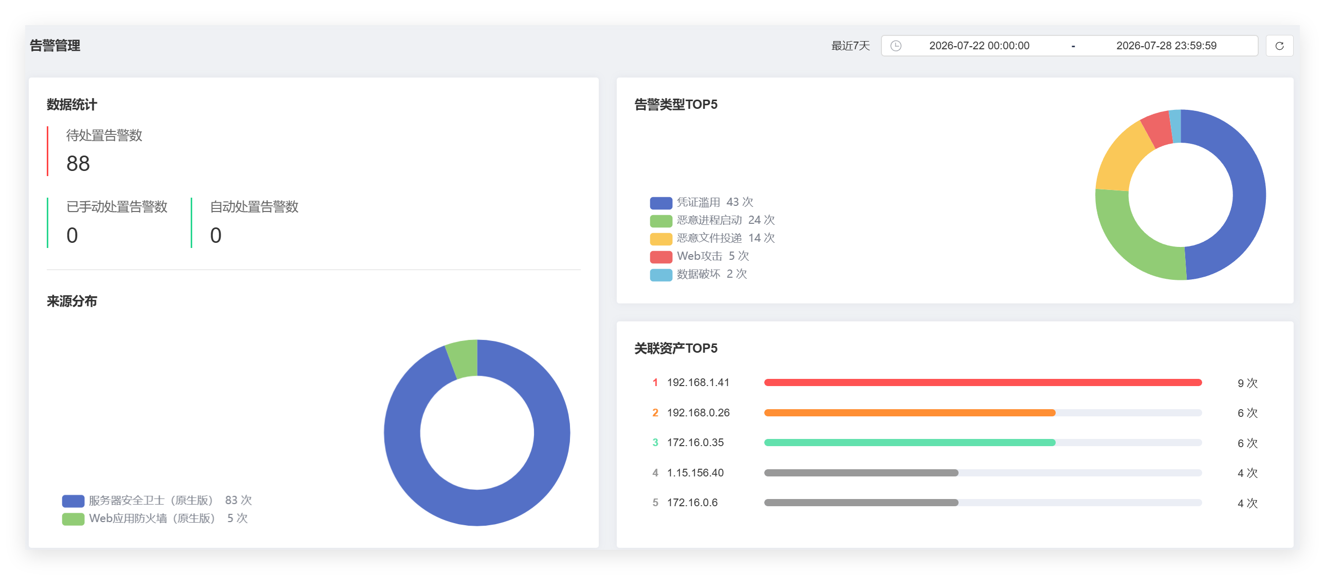Click the red segment of alert-type donut
1325x575 pixels.
click(1158, 129)
